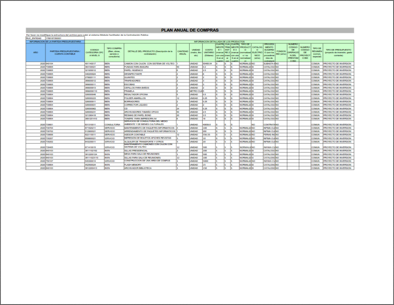The height and width of the screenshot is (305, 394).
Task: Click the CPC code 491140017
Action: pos(95,64)
